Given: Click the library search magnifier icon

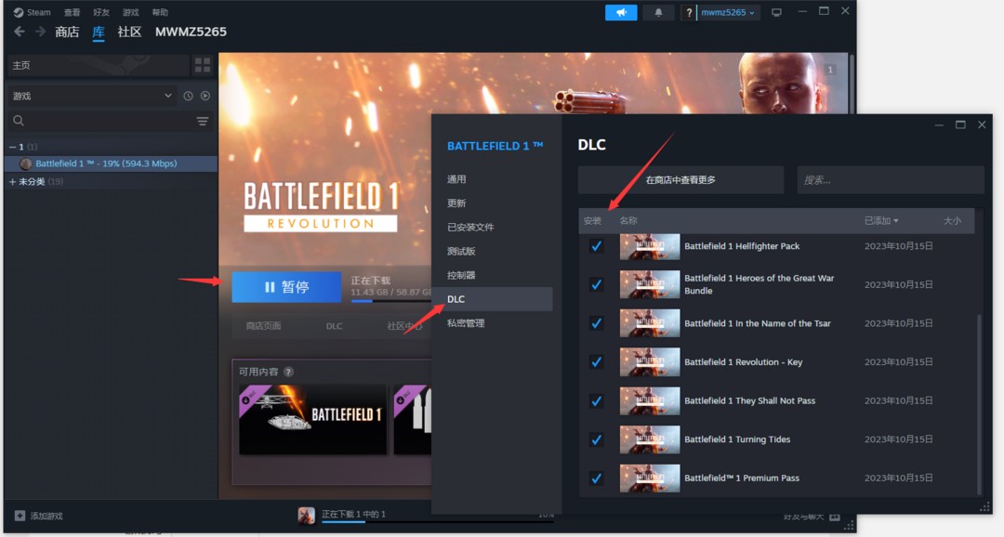Looking at the screenshot, I should 19,121.
